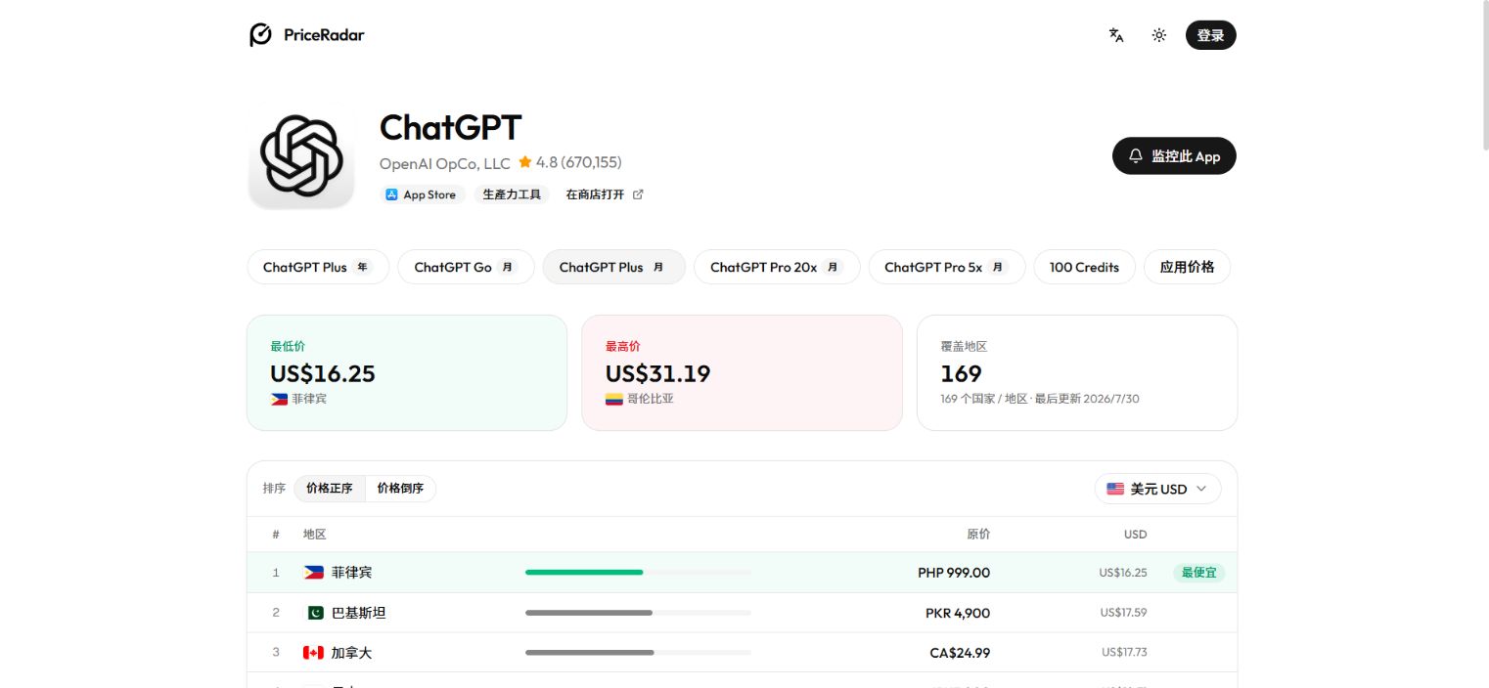Click the 加拿大 row name
This screenshot has width=1489, height=688.
pos(351,653)
